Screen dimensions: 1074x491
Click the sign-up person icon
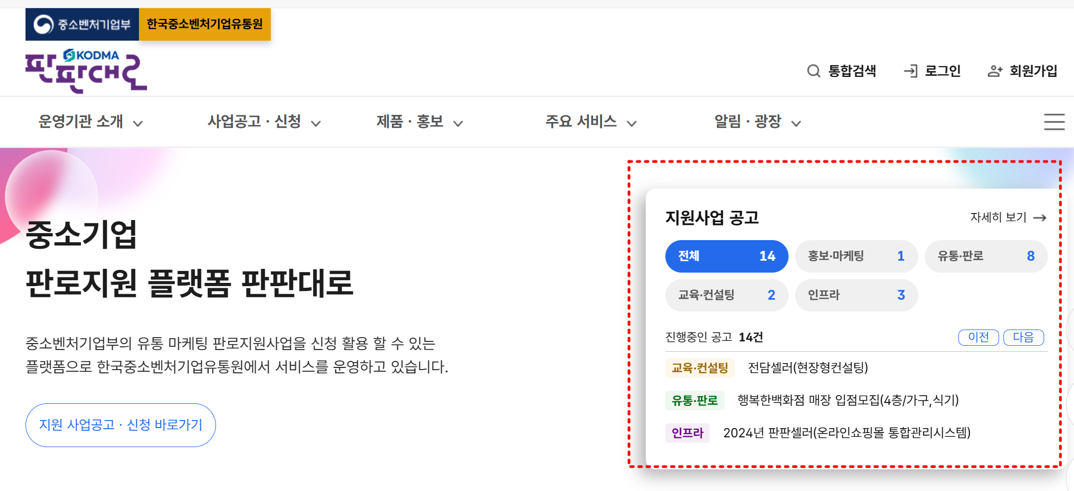click(994, 71)
